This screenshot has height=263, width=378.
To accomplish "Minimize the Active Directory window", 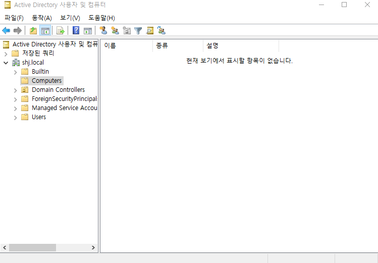I will 321,5.
